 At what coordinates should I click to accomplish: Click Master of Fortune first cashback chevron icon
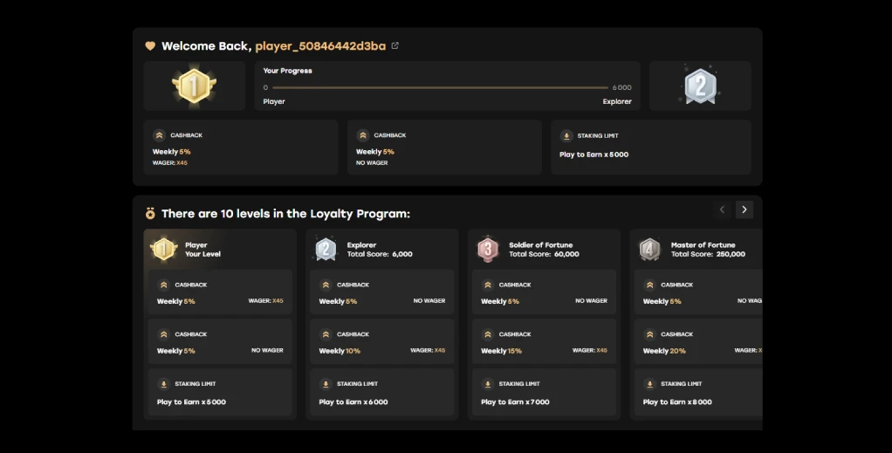[x=649, y=285]
